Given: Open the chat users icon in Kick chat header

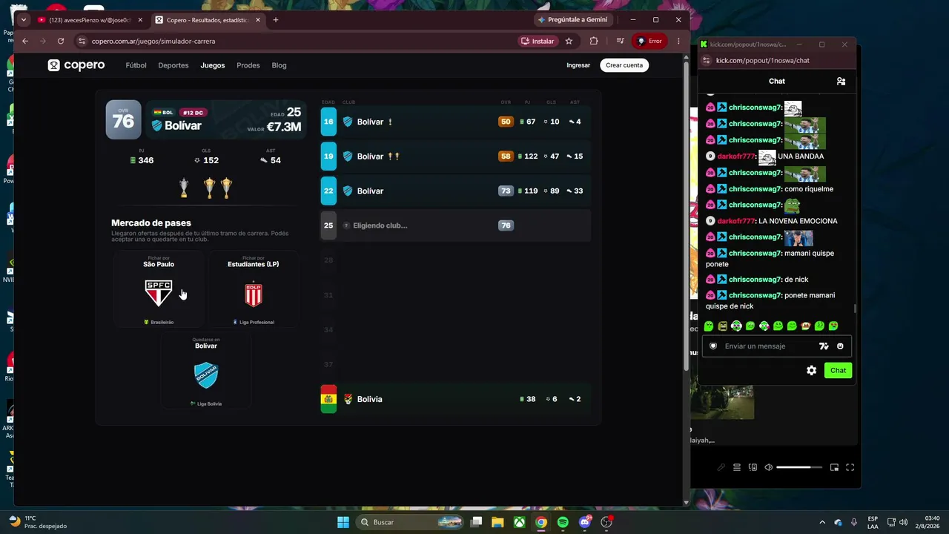Looking at the screenshot, I should pyautogui.click(x=841, y=81).
